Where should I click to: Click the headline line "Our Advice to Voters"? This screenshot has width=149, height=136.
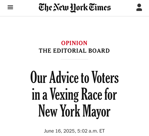click(74, 77)
